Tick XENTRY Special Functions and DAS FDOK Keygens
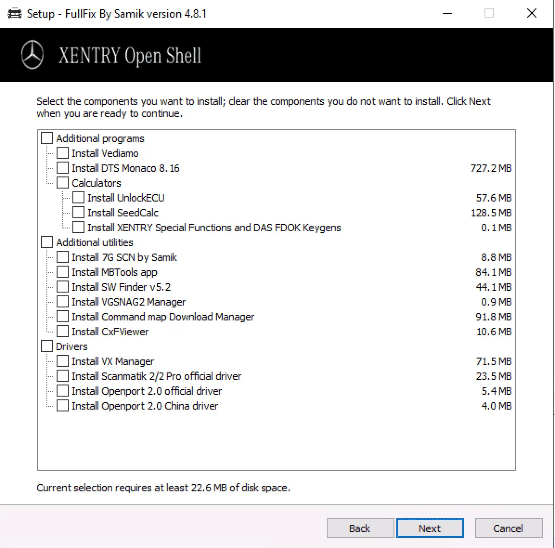Image resolution: width=555 pixels, height=548 pixels. [78, 228]
